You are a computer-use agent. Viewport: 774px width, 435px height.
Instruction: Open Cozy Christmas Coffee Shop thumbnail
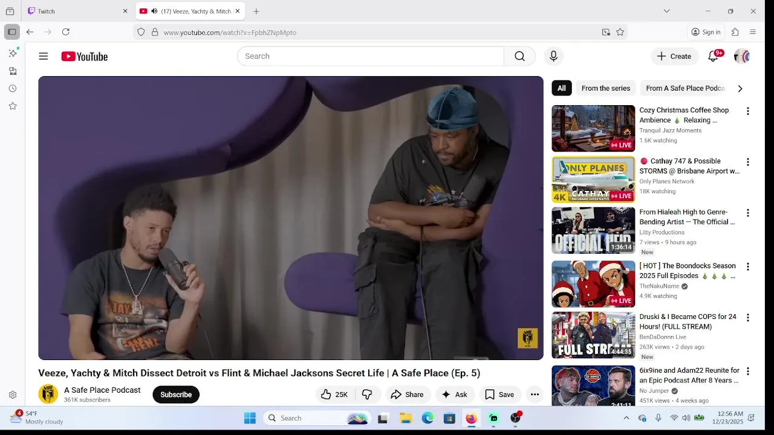593,128
